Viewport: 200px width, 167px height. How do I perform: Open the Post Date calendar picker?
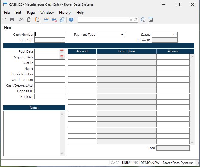(62, 51)
